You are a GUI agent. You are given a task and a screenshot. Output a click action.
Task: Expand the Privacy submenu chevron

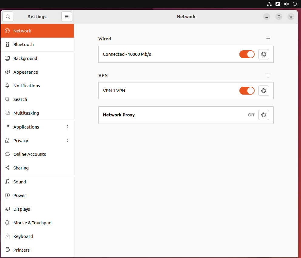tap(67, 140)
